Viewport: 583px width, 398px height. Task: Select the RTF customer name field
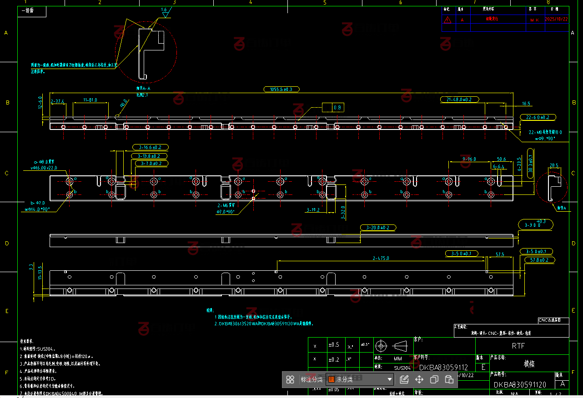coord(518,346)
